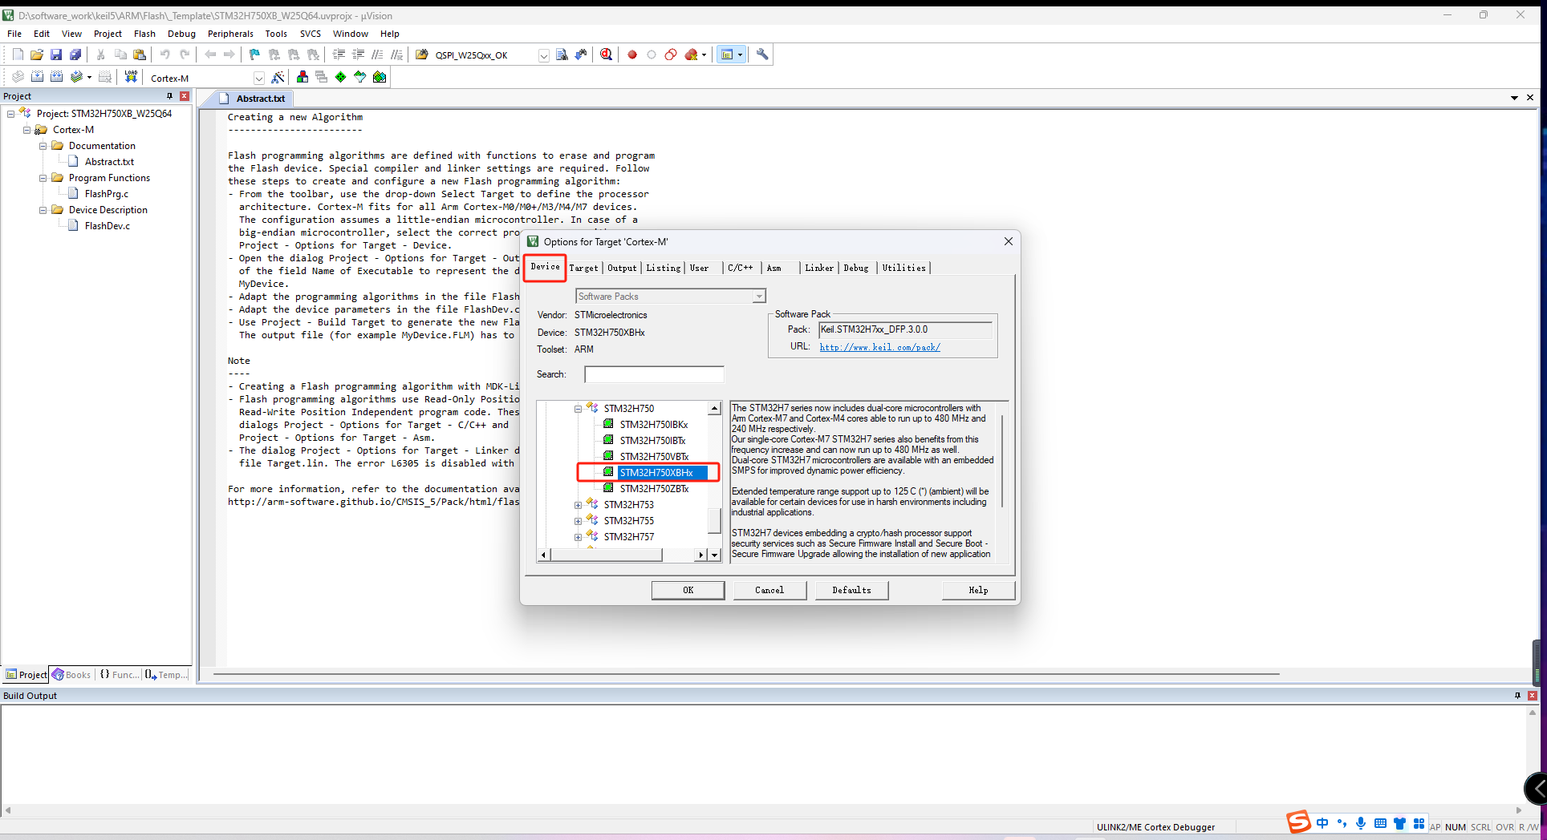Click the Paste clipboard icon
Image resolution: width=1547 pixels, height=840 pixels.
[x=140, y=55]
